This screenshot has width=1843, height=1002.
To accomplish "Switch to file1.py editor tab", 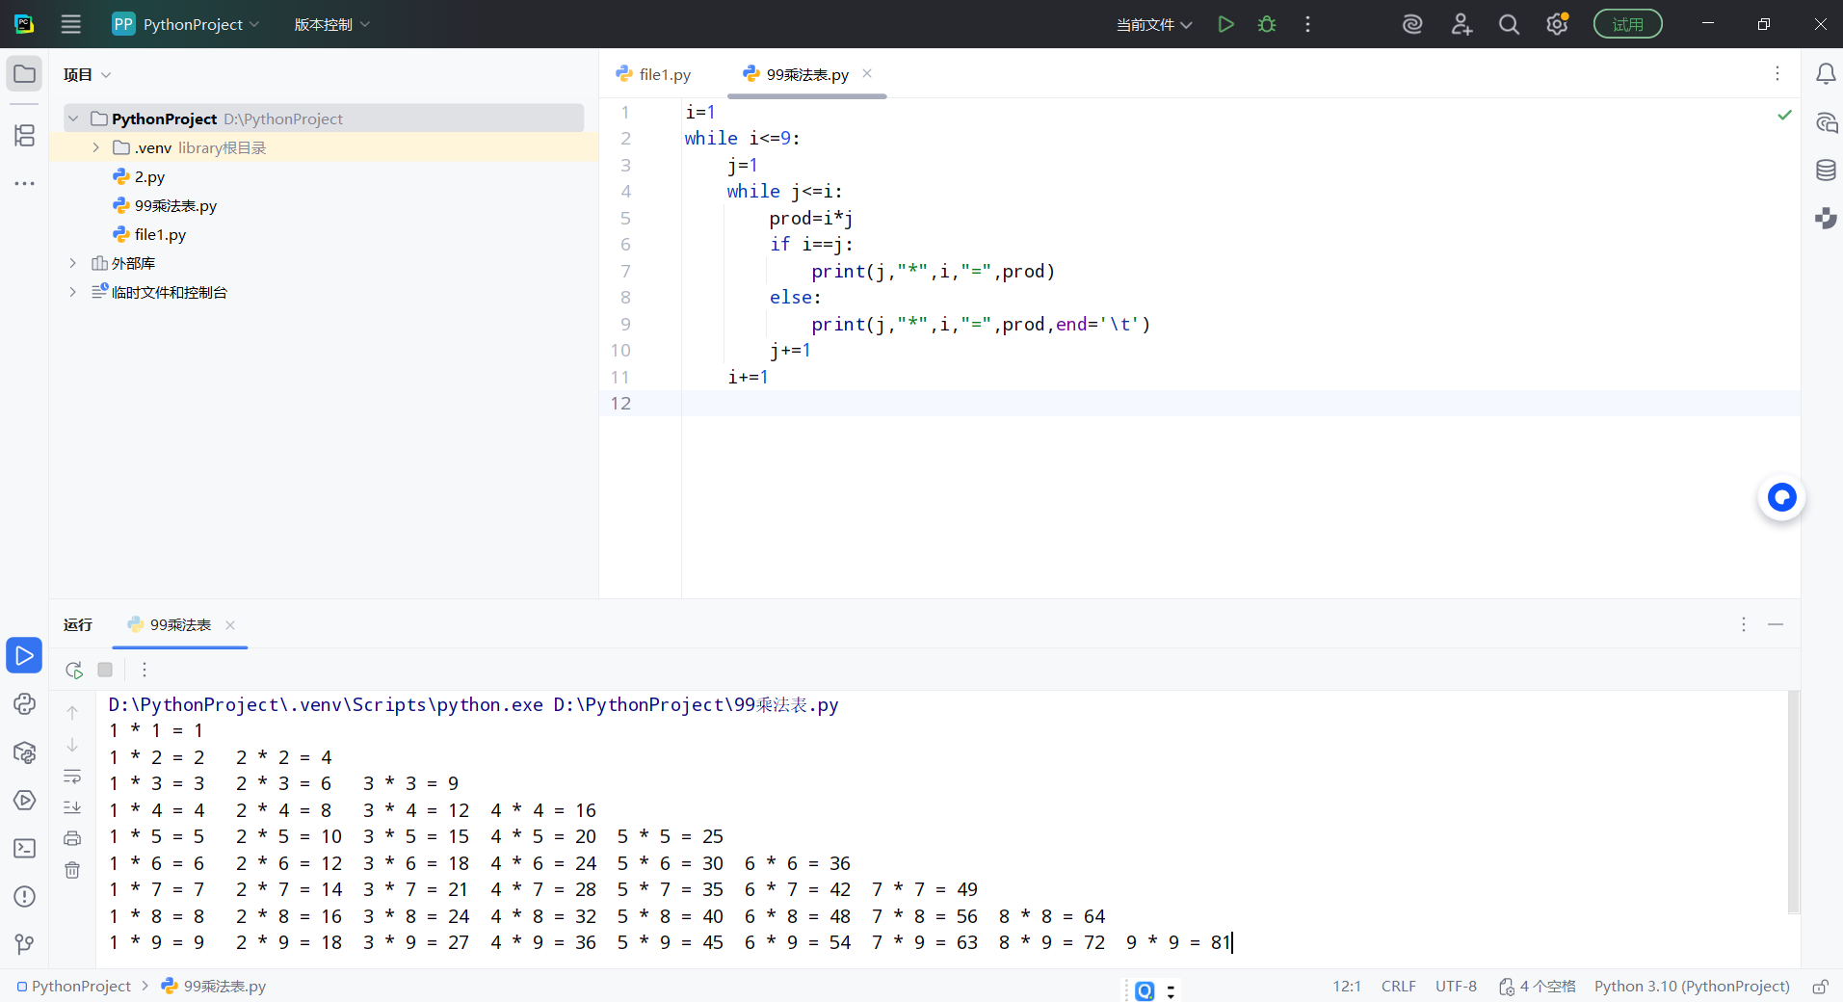I will [653, 74].
